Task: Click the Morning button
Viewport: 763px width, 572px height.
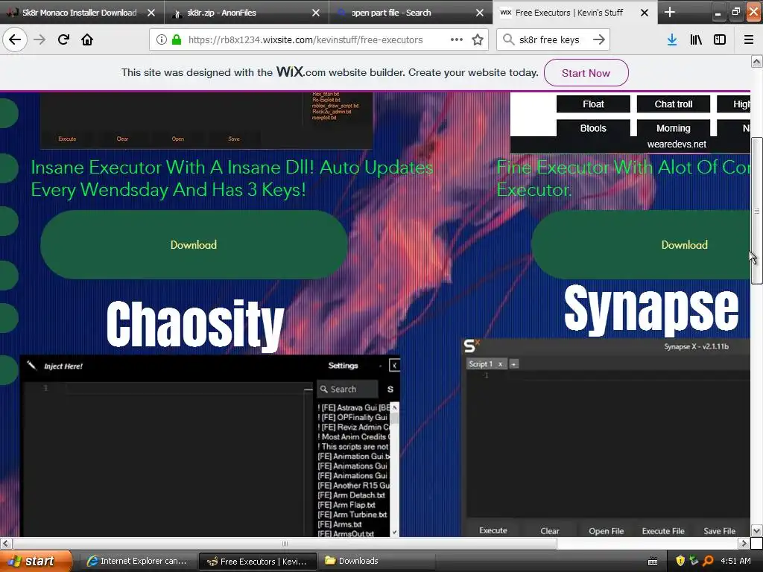Action: 674,128
